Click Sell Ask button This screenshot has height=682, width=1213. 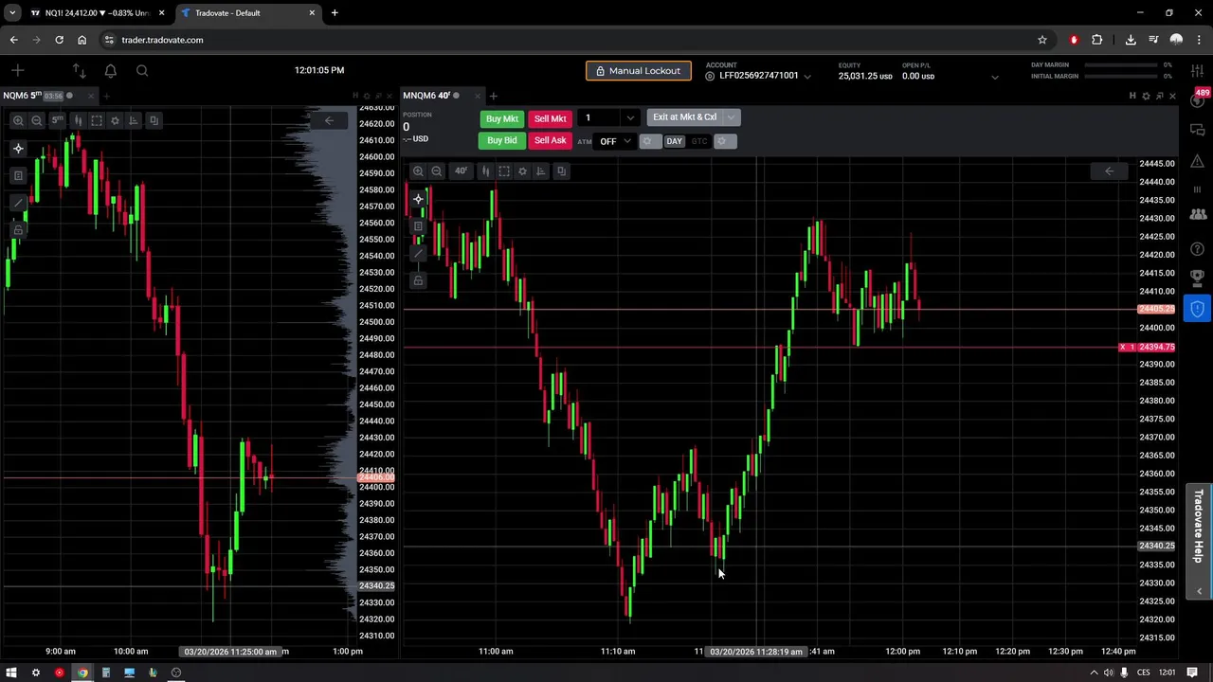pos(550,141)
